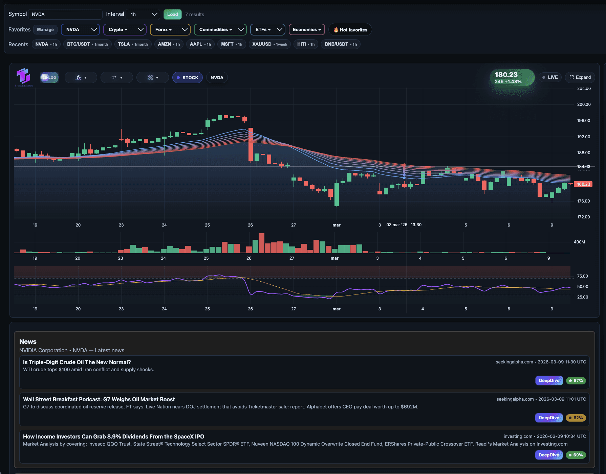Open the fx indicators dropdown
This screenshot has height=474, width=606.
(81, 77)
